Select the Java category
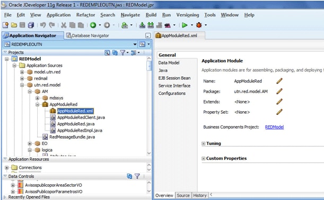This screenshot has height=200, width=324. 163,70
